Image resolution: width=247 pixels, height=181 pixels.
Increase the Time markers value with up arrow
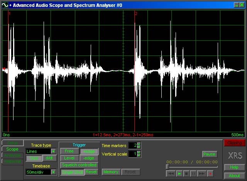coord(139,144)
